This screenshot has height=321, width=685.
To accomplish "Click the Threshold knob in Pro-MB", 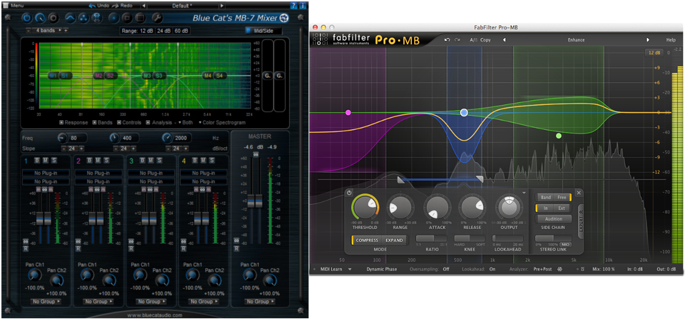I will (x=365, y=207).
